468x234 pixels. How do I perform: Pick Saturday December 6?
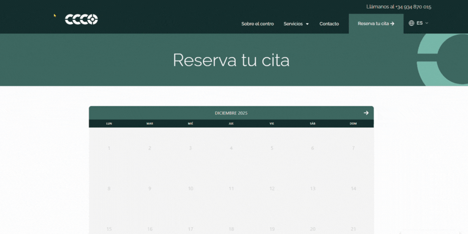(x=313, y=148)
